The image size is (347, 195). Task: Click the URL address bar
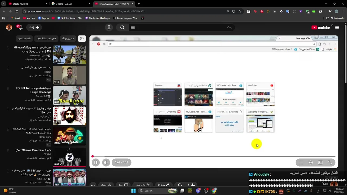[122, 11]
